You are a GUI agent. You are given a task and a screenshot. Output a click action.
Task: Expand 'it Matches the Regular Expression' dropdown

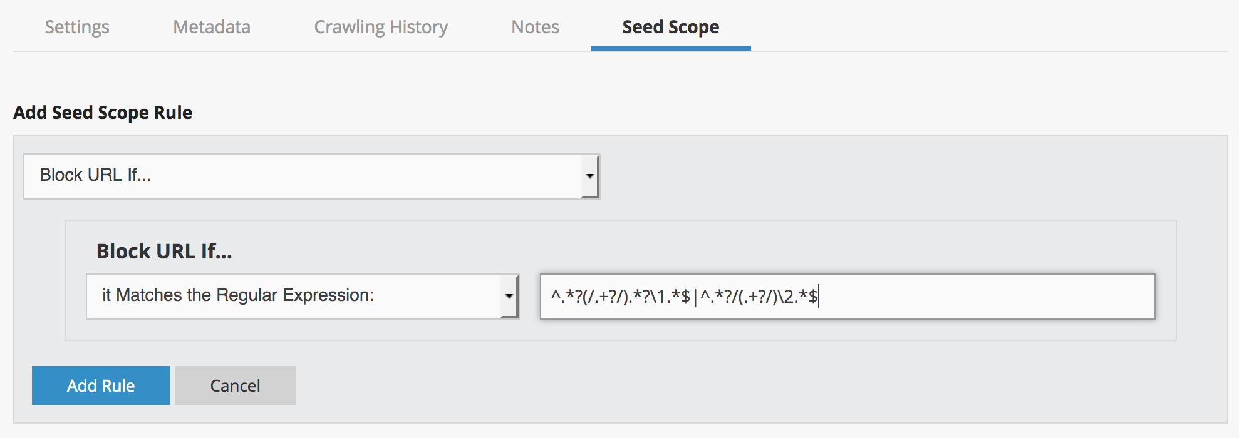pos(294,296)
